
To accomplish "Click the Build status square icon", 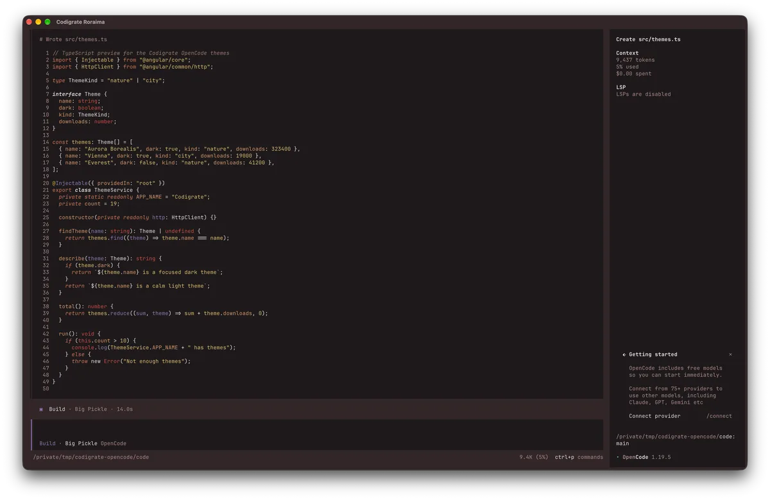I will coord(41,409).
